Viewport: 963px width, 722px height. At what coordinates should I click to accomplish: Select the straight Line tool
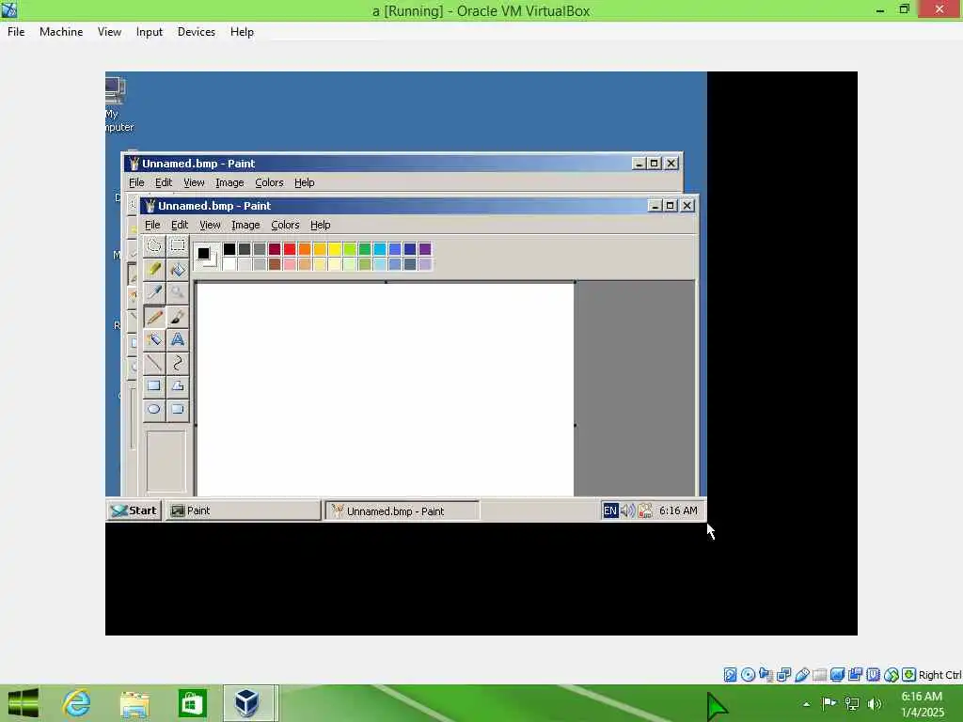click(153, 363)
